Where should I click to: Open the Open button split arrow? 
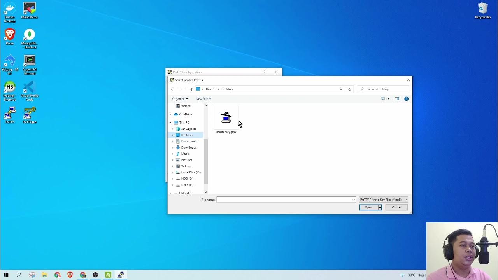[380, 207]
